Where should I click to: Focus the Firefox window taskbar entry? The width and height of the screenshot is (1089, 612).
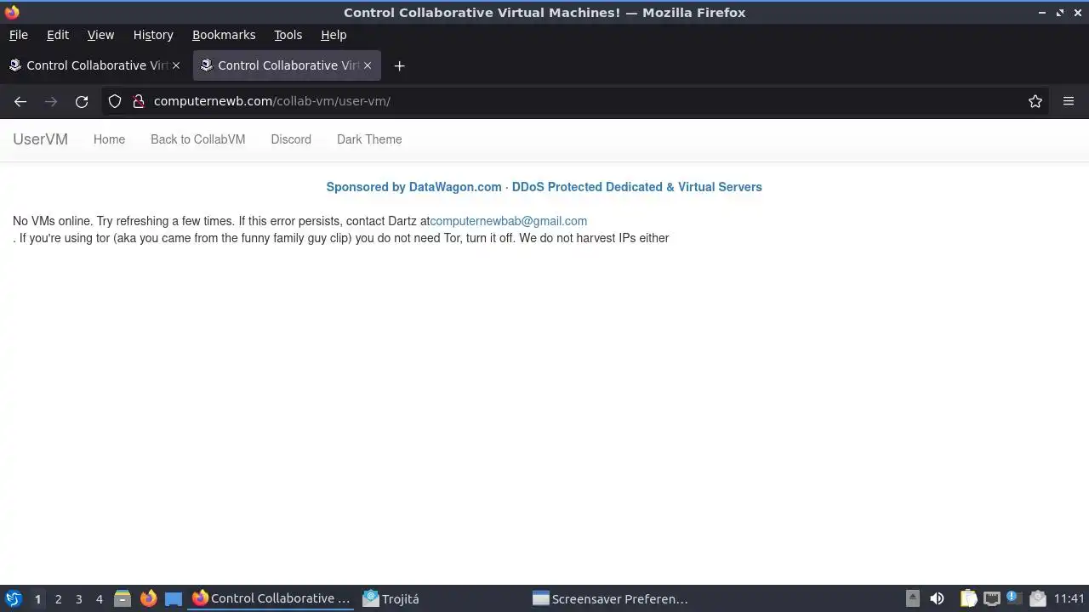coord(272,598)
